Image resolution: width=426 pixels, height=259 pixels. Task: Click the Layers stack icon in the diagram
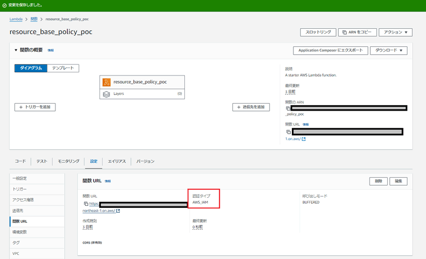pos(106,94)
